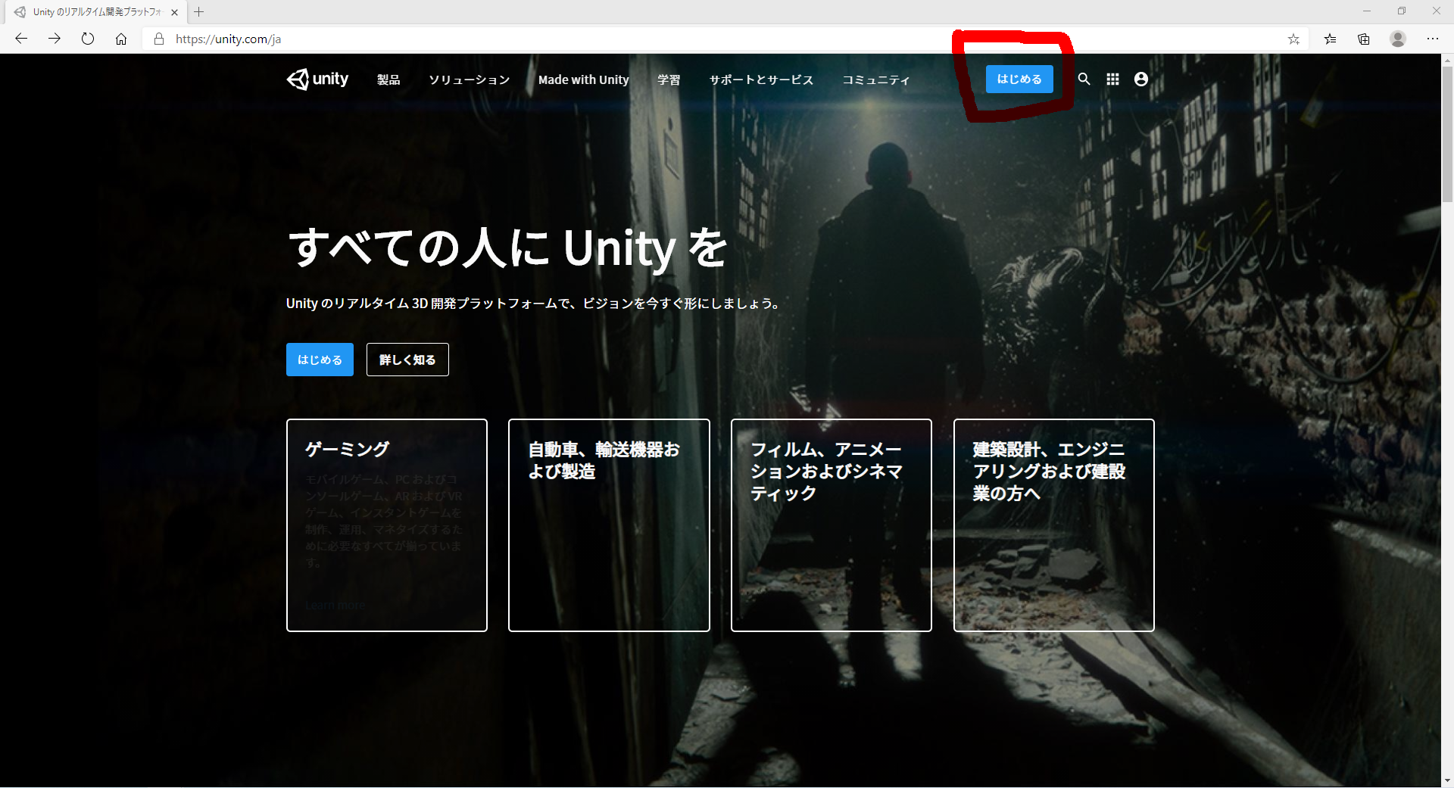Viewport: 1454px width, 788px height.
Task: Select the Unity tab in the tab strip
Action: click(x=95, y=12)
